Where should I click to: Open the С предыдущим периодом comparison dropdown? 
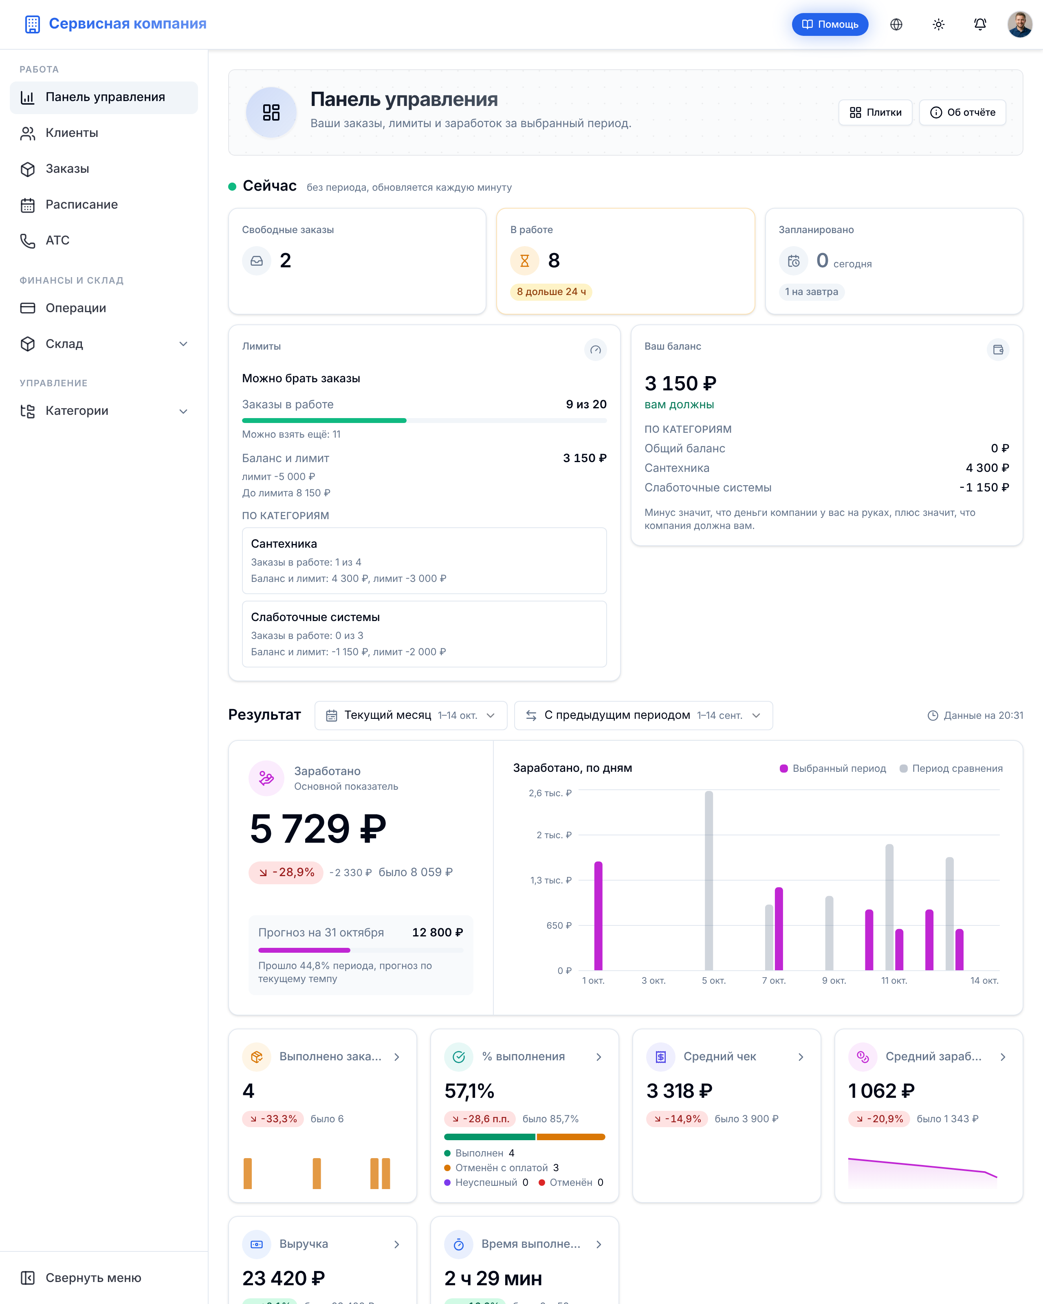643,716
